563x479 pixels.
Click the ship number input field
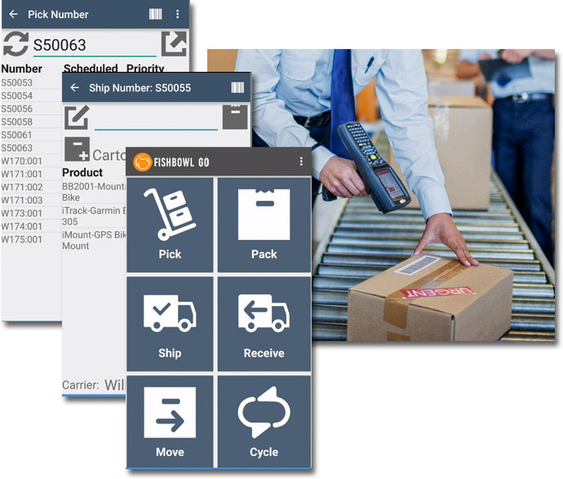point(156,119)
